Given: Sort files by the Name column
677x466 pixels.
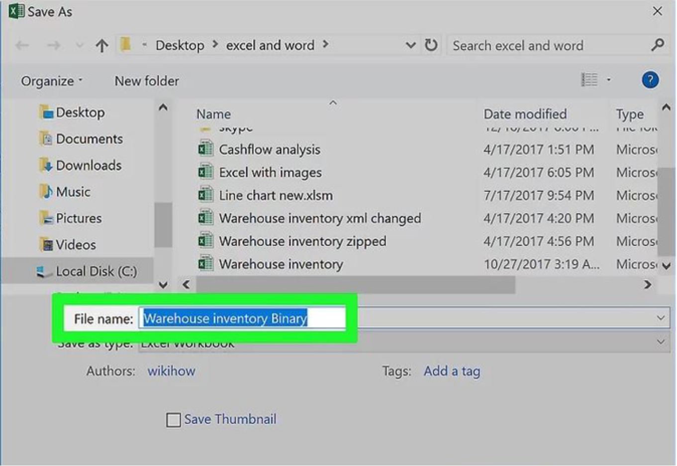Looking at the screenshot, I should pos(213,114).
